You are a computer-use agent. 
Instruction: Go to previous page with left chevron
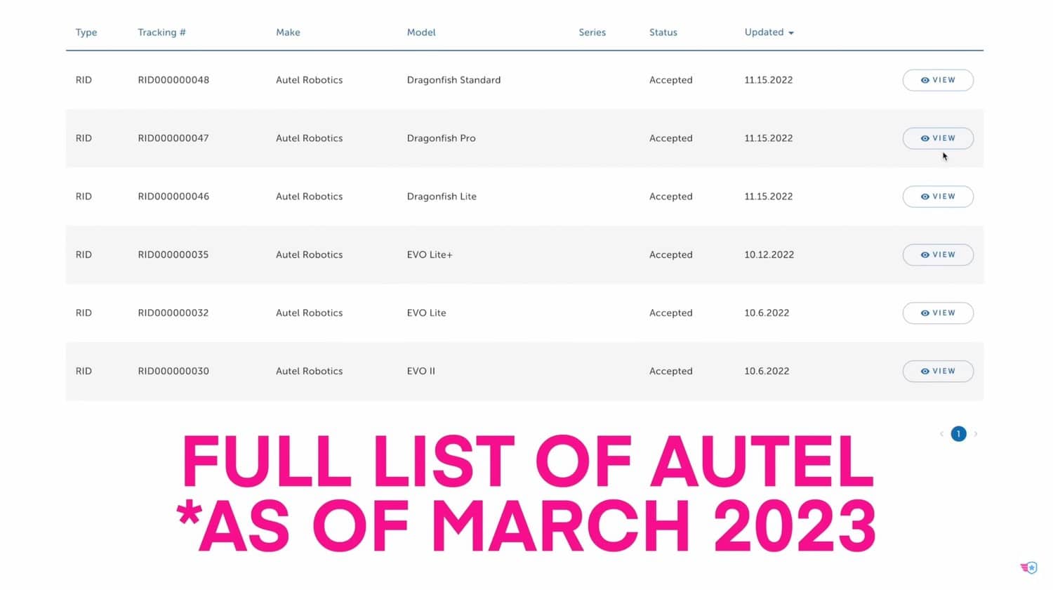click(x=941, y=434)
